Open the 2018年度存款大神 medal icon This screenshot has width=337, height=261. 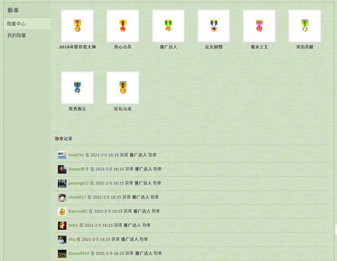pyautogui.click(x=77, y=26)
